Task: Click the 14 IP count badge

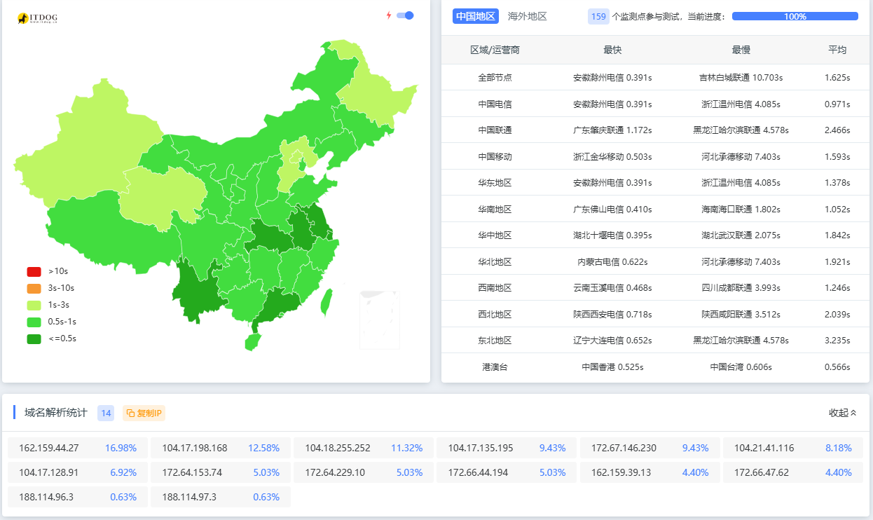Action: (x=106, y=413)
